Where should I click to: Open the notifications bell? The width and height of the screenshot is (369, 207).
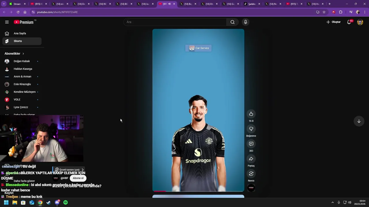point(349,22)
